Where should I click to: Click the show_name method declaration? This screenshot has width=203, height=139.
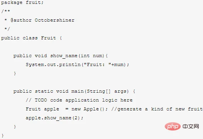[61, 56]
